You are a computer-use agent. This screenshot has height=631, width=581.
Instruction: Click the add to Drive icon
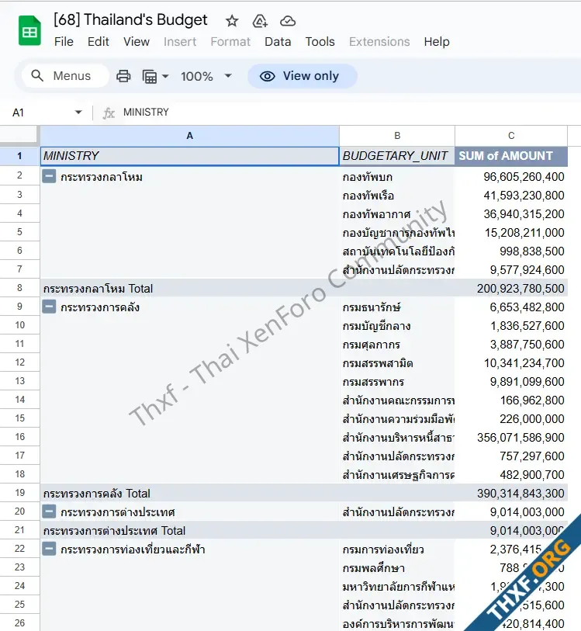260,20
